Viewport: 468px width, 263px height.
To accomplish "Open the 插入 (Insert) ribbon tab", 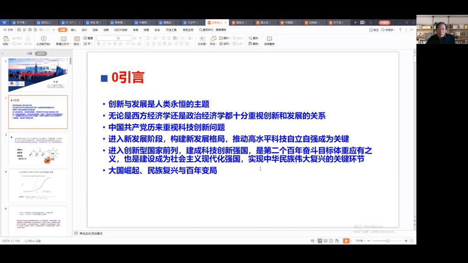I will [73, 30].
